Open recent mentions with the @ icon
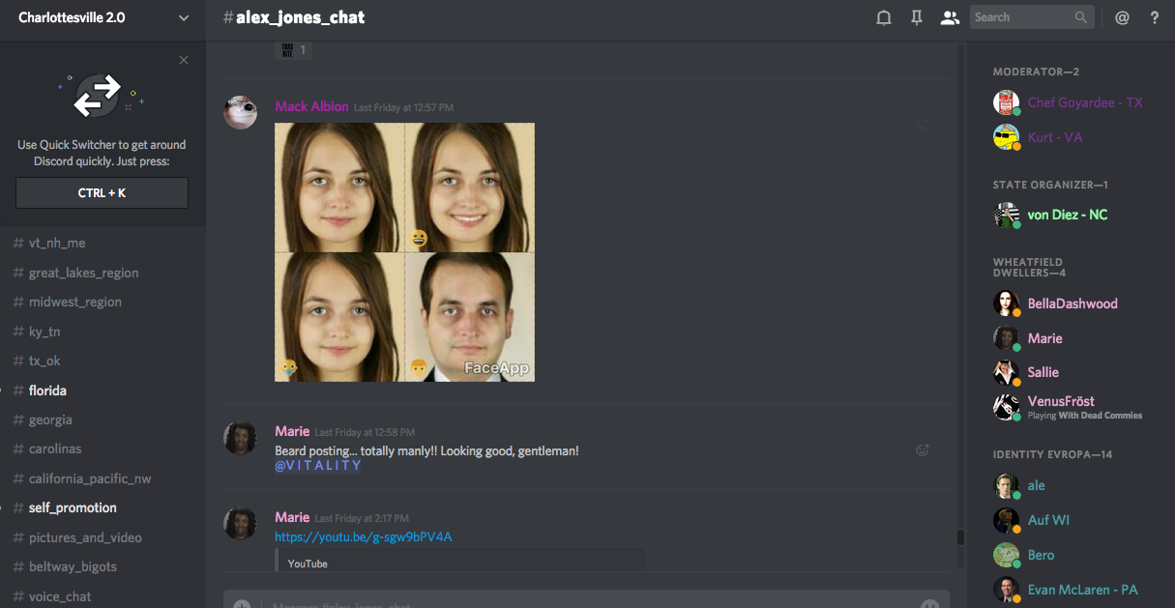Image resolution: width=1175 pixels, height=608 pixels. tap(1122, 17)
